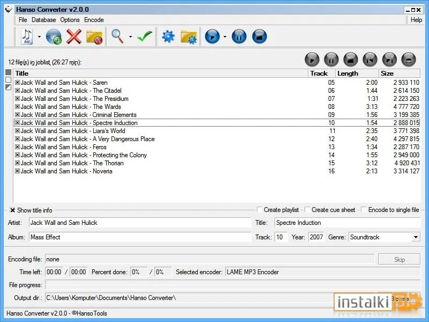Click the Hanso Converter title bar icon
The width and height of the screenshot is (429, 322).
[9, 9]
